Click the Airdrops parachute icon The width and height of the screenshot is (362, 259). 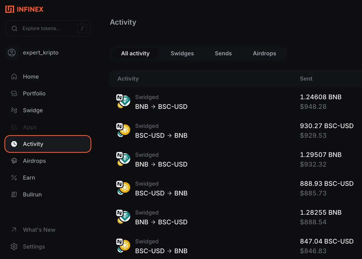coord(14,161)
